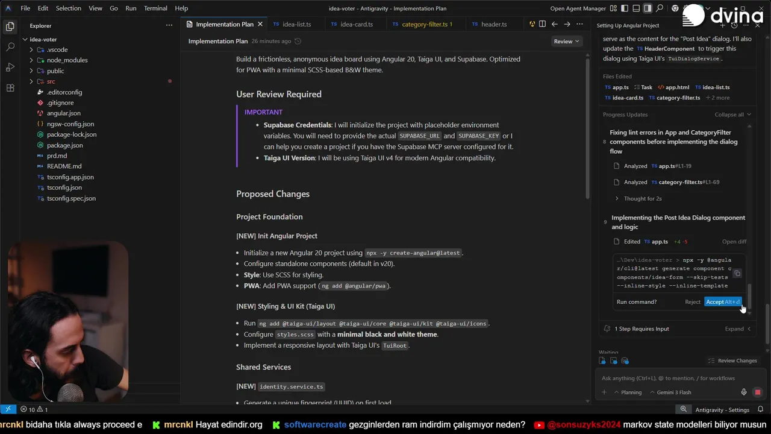
Task: Click the notification bell in status bar
Action: pos(760,409)
